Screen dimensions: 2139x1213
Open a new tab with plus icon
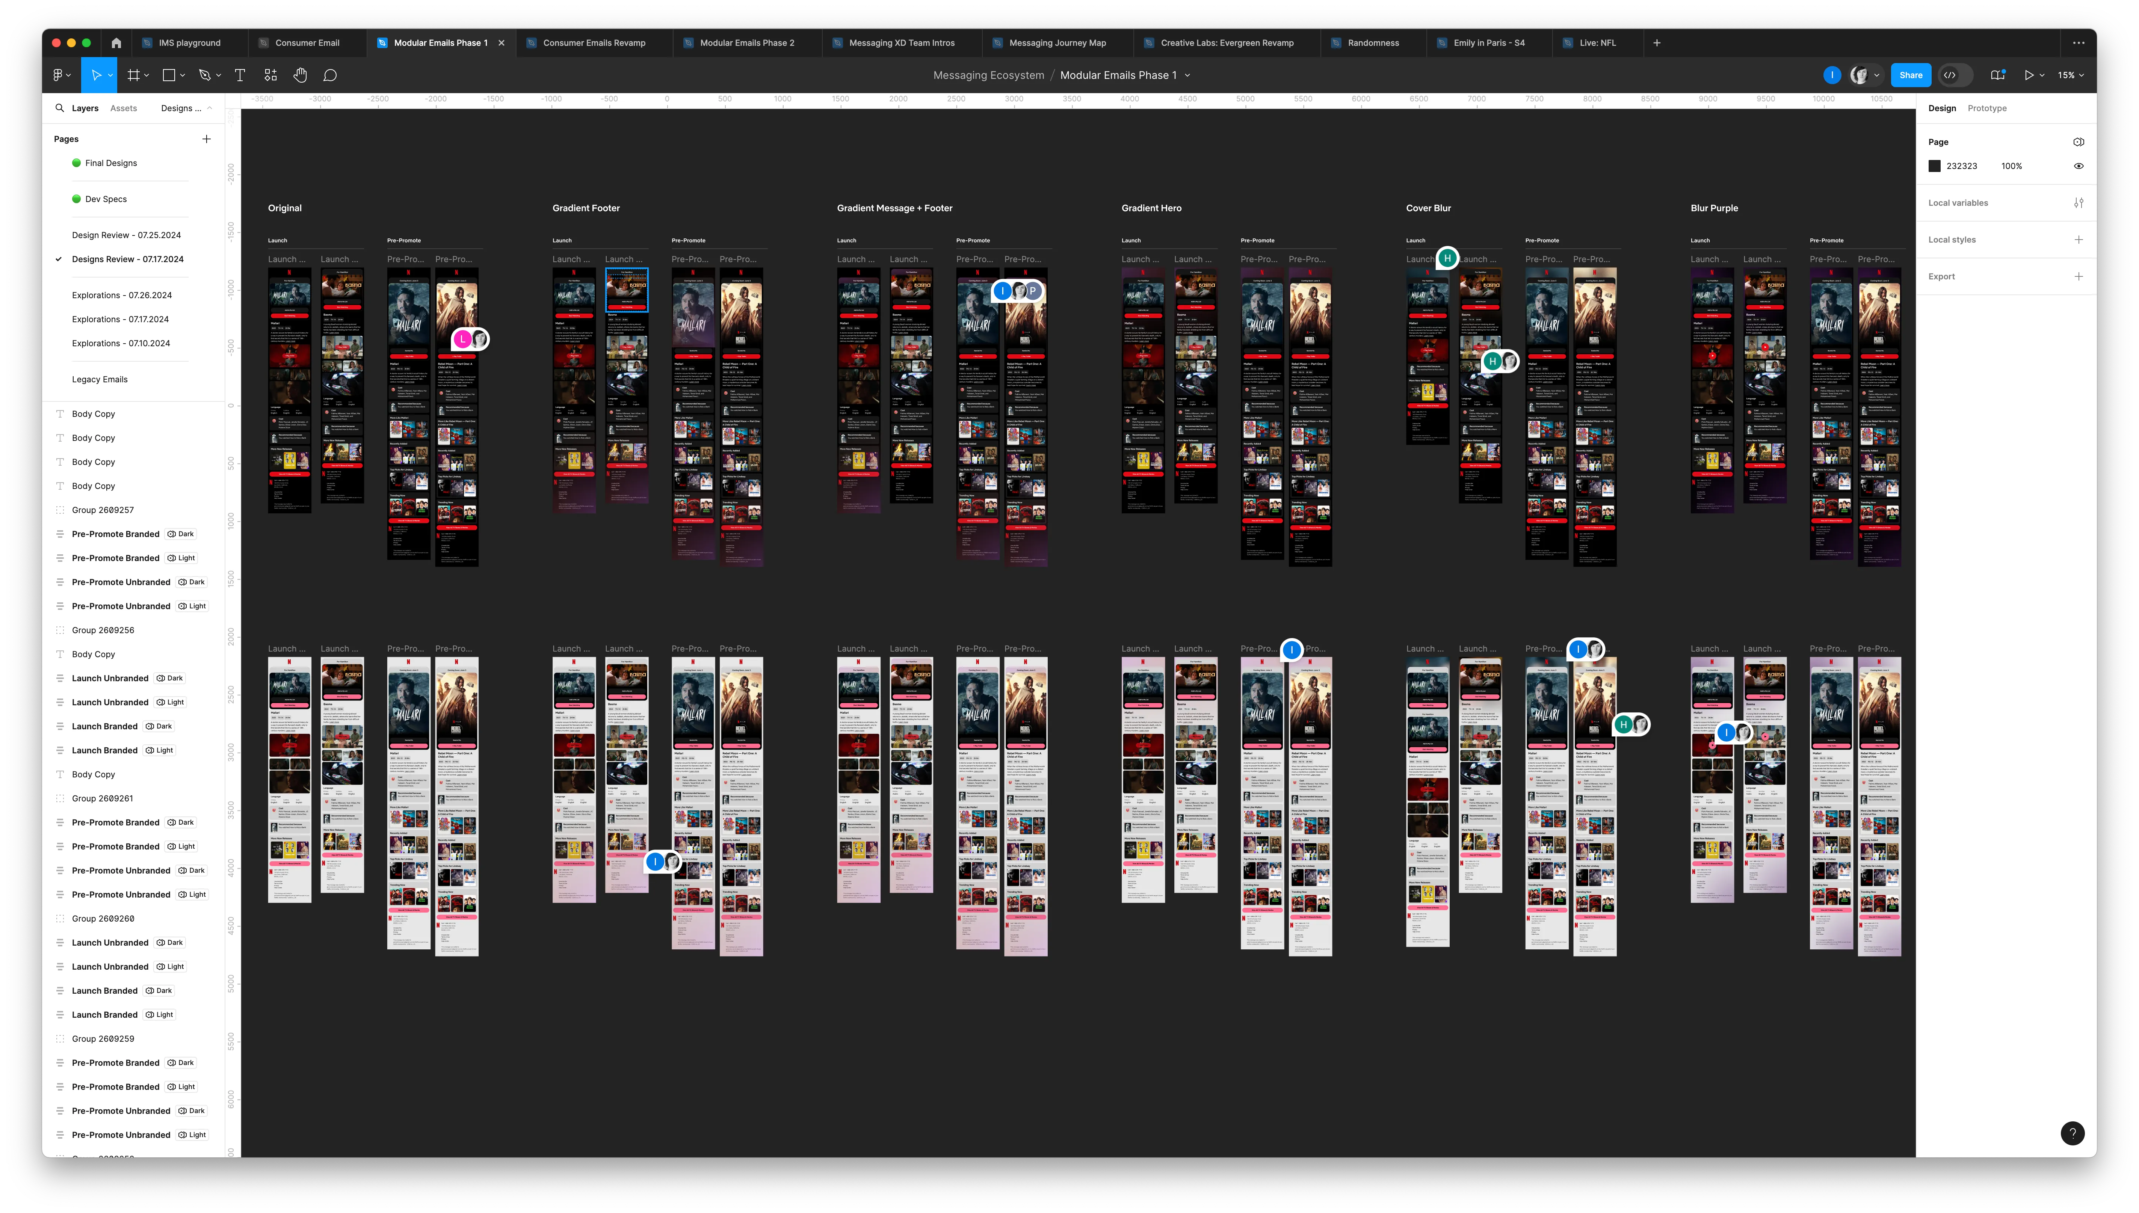point(1657,42)
